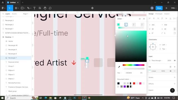178x100 pixels.
Task: Click align bottom icon
Action: point(170,18)
